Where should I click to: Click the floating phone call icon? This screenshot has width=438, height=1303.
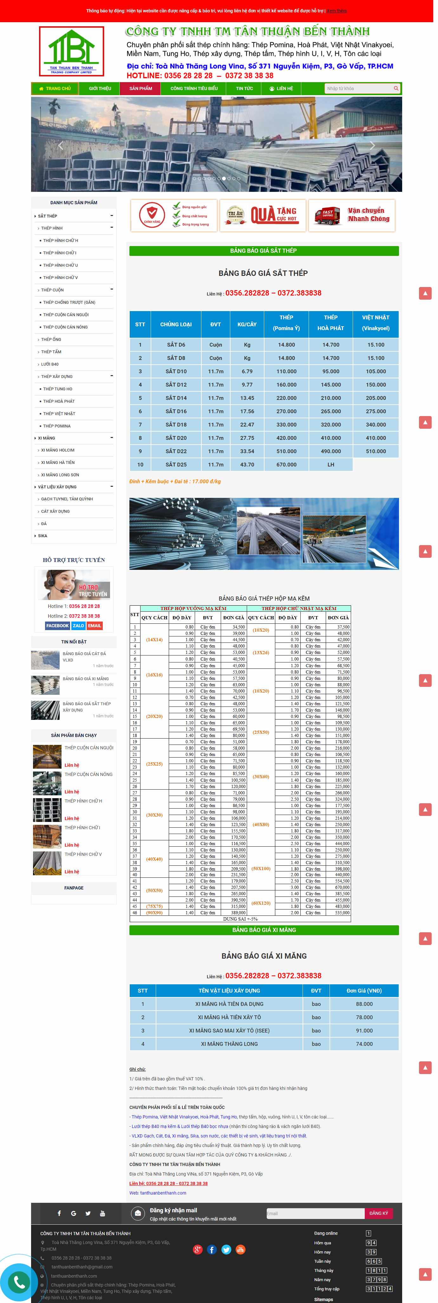click(x=19, y=1283)
